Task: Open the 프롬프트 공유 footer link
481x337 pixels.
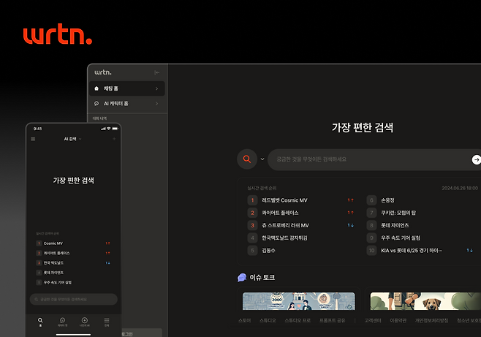Action: [x=332, y=320]
